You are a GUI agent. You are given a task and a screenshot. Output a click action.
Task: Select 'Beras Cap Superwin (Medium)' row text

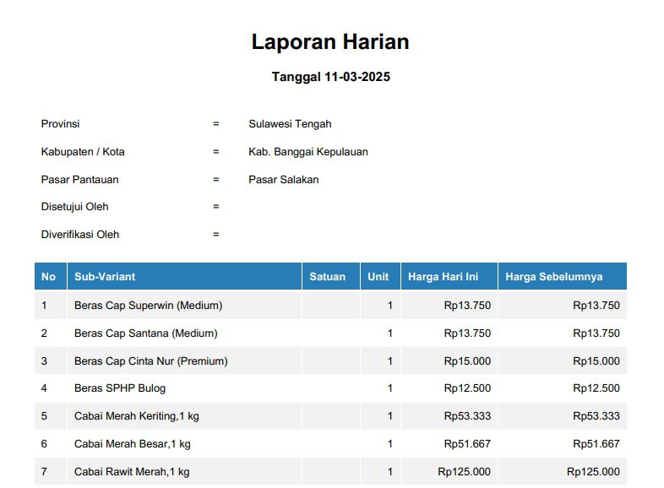click(148, 306)
